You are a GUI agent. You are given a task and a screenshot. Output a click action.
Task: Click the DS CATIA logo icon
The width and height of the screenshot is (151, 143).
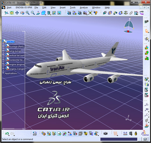pyautogui.click(x=145, y=133)
